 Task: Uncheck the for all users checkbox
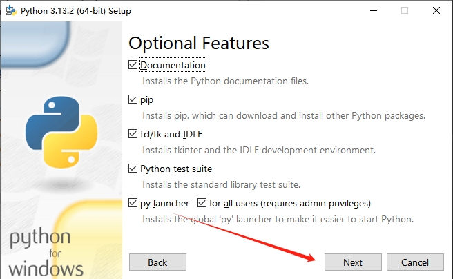pos(202,203)
